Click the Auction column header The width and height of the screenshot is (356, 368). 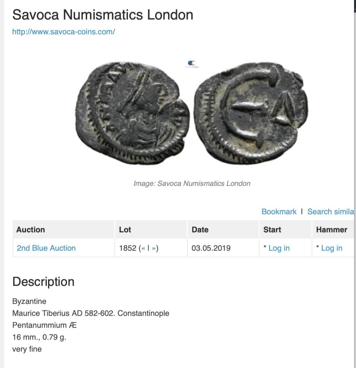31,230
